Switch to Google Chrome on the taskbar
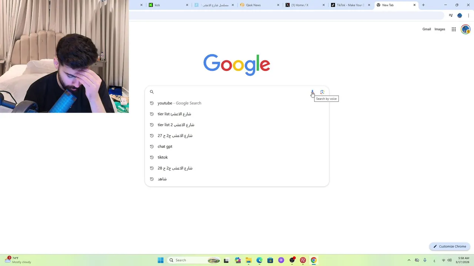This screenshot has height=266, width=474. (x=314, y=260)
